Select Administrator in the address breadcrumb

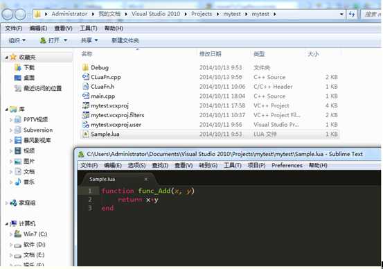[x=69, y=14]
